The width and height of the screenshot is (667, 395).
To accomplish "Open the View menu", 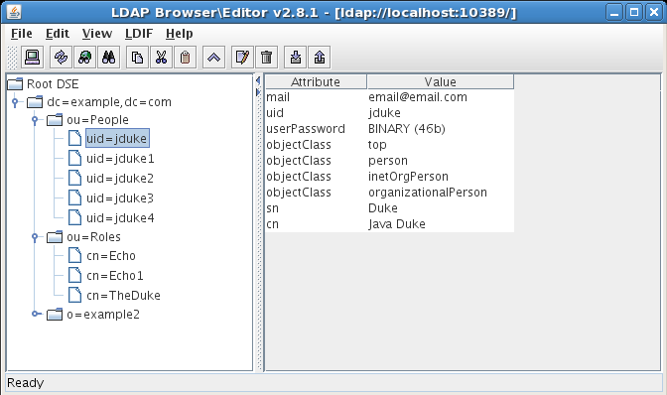I will 97,34.
